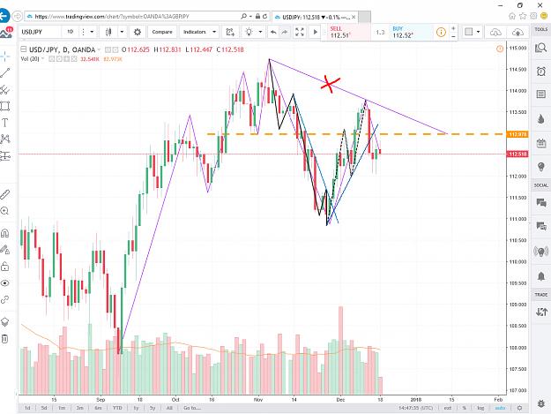Click the Go to... date button
This screenshot has width=551, height=414.
192,408
